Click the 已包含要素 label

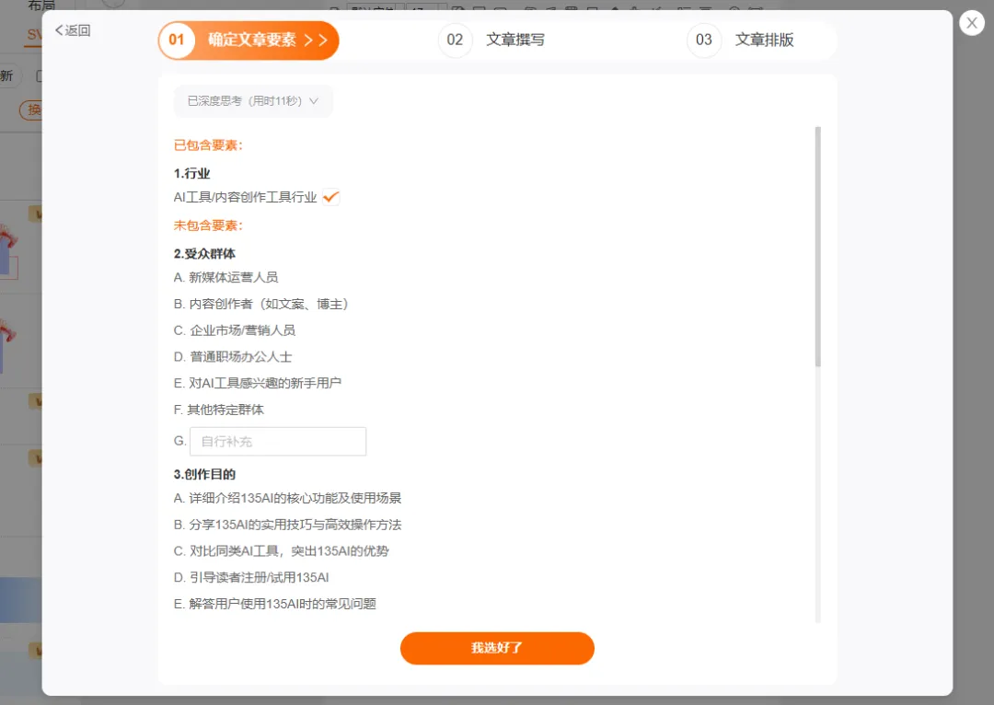coord(208,145)
